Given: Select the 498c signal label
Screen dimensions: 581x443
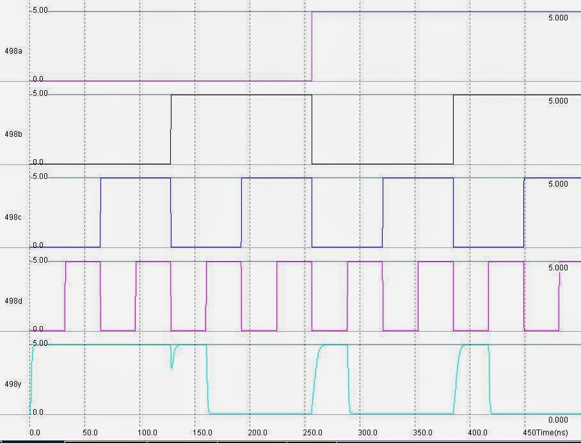Looking at the screenshot, I should 13,215.
